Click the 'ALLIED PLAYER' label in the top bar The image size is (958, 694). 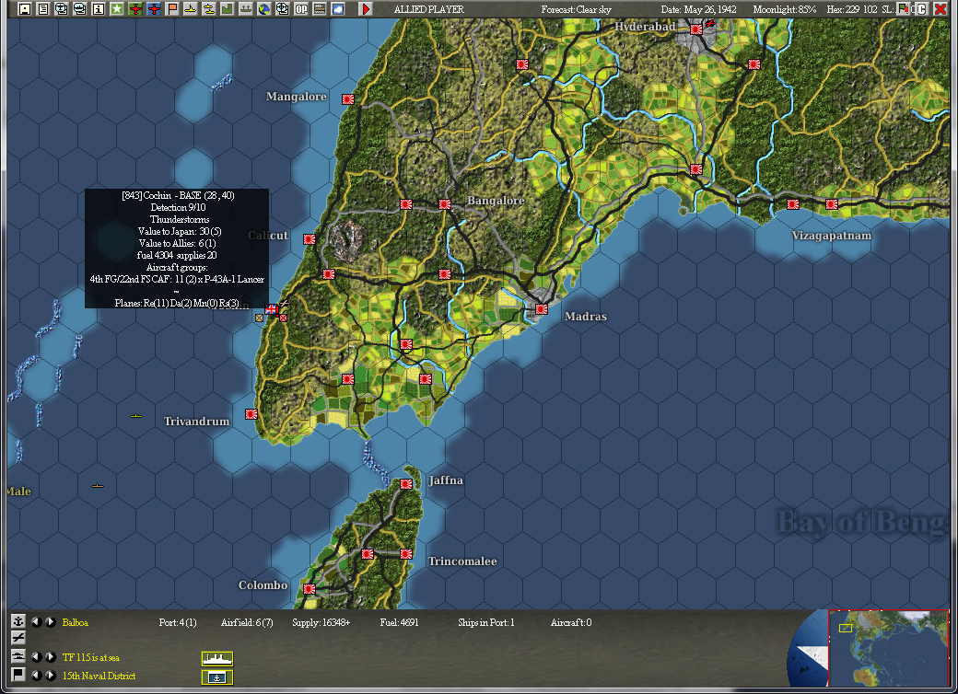[x=429, y=9]
